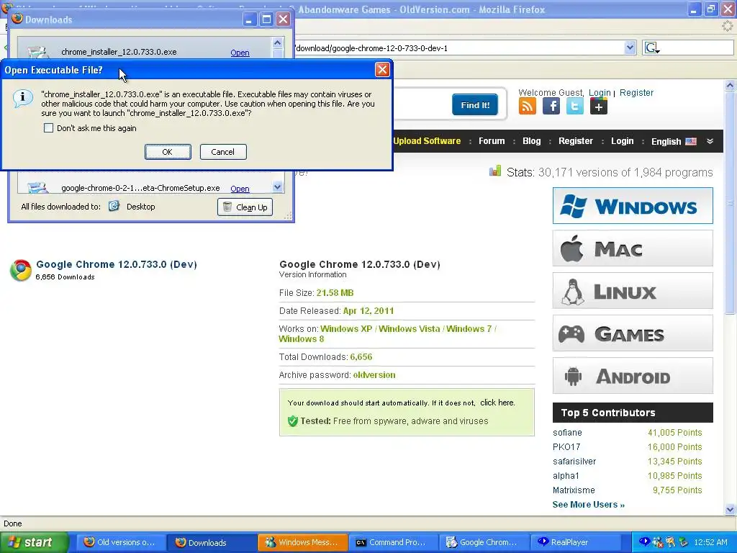Screen dimensions: 737x553
Task: Click the info icon in the dialog
Action: [22, 98]
